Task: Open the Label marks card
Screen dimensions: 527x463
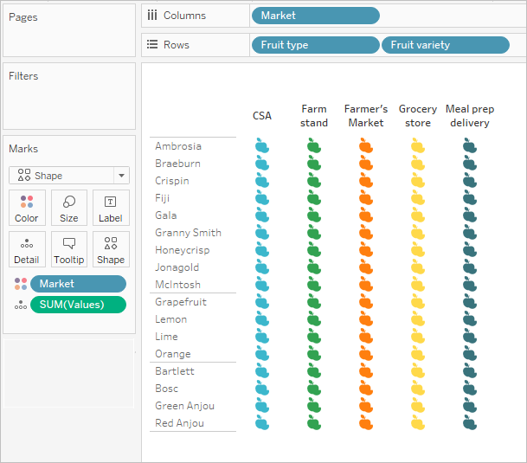Action: point(111,208)
